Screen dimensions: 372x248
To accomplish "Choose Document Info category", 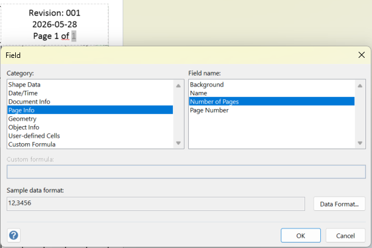I will (x=90, y=102).
